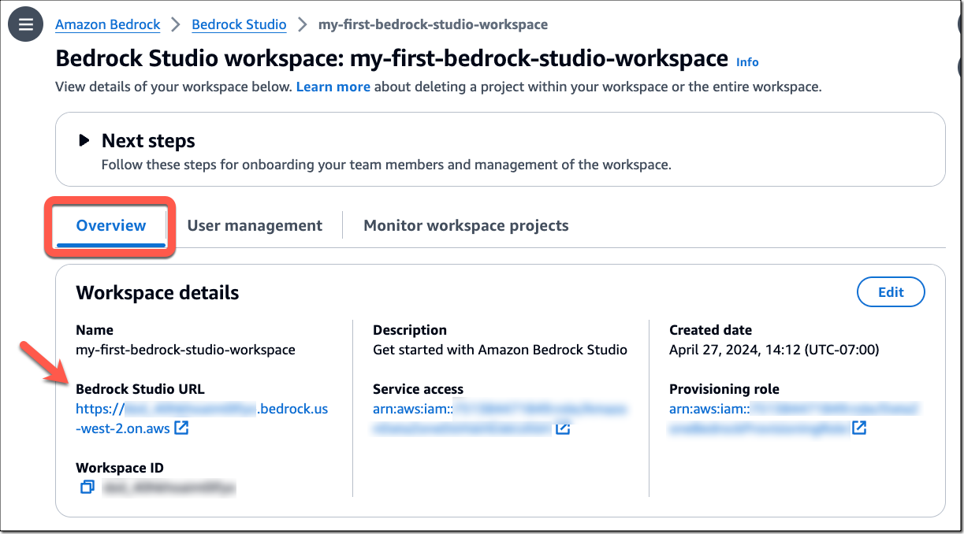Open the navigation sidebar hamburger menu
This screenshot has width=964, height=534.
click(24, 24)
